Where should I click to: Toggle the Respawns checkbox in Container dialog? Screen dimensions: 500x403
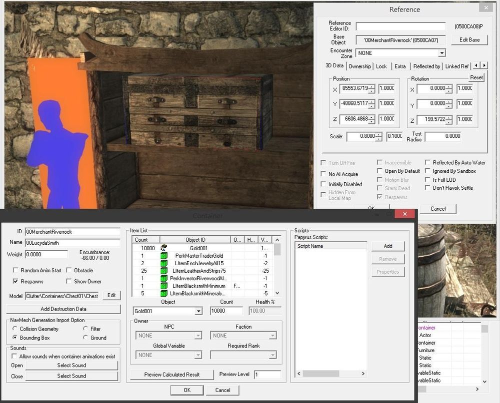(x=15, y=281)
